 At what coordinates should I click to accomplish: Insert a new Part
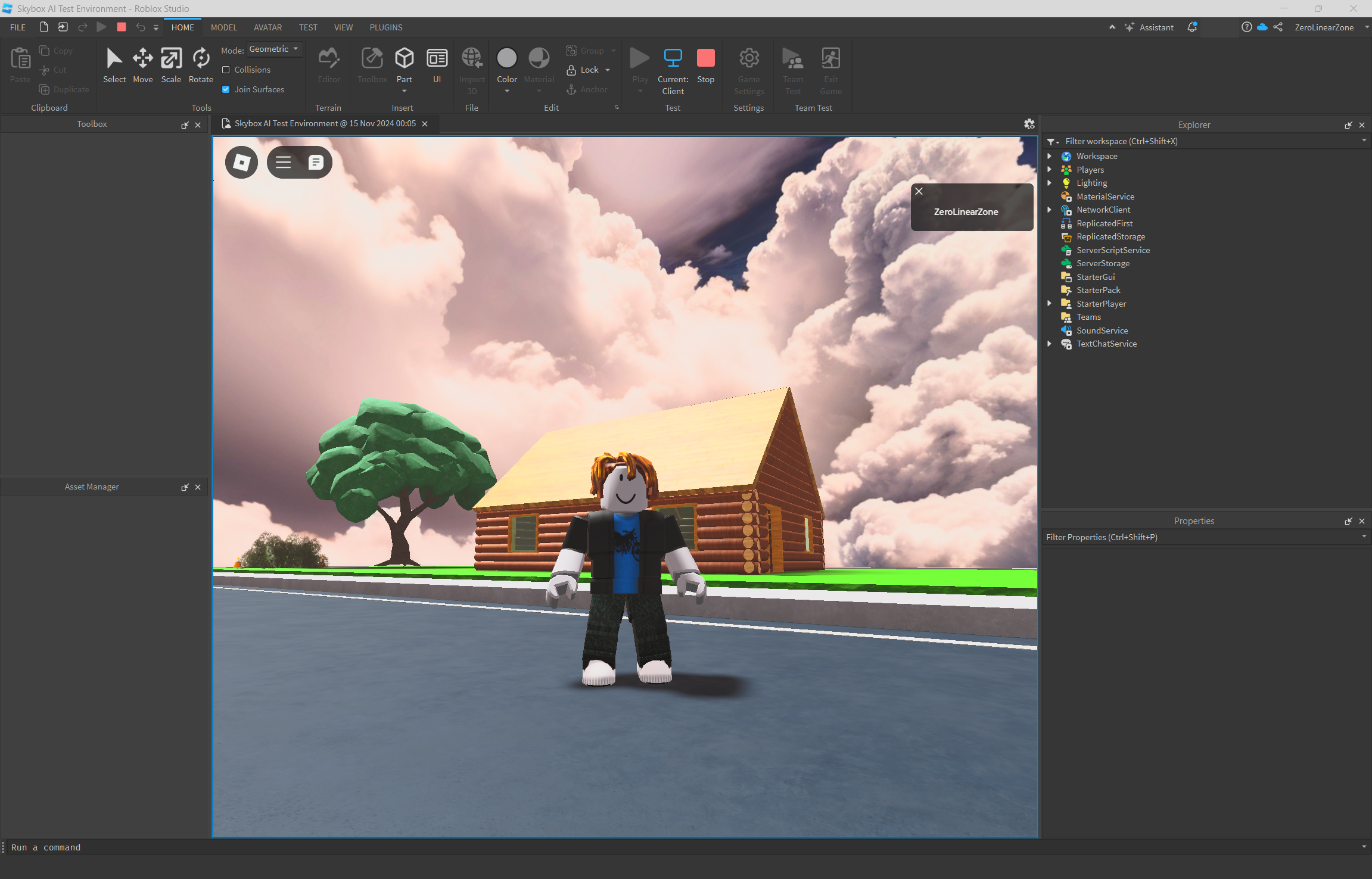[404, 59]
